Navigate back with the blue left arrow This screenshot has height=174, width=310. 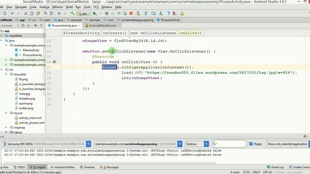59,14
